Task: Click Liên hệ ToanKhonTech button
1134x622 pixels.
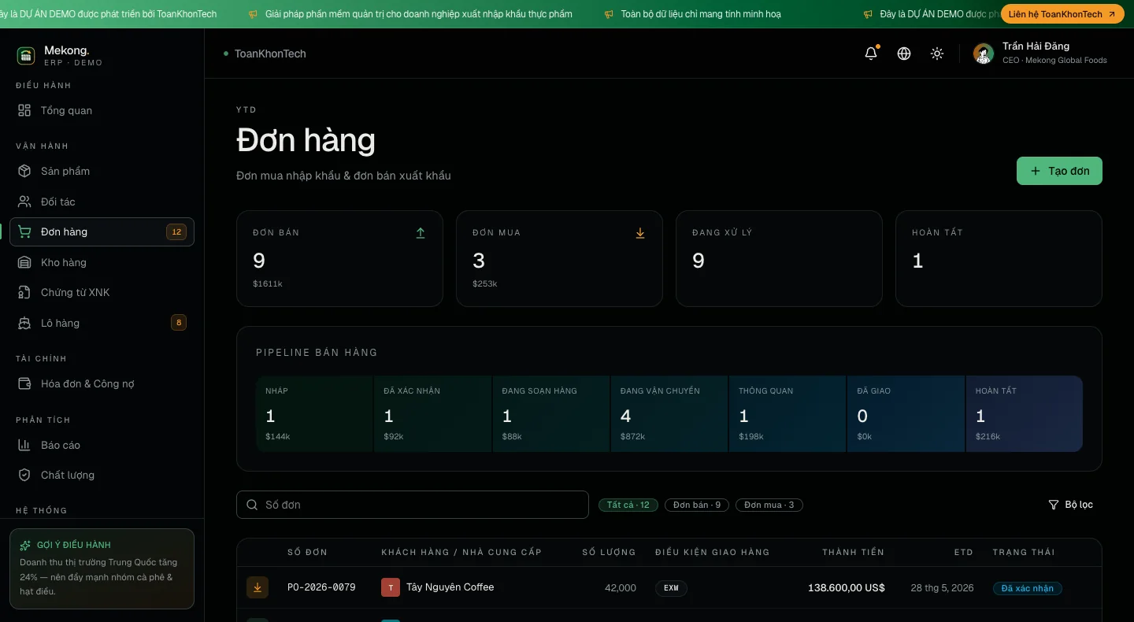Action: click(1062, 14)
